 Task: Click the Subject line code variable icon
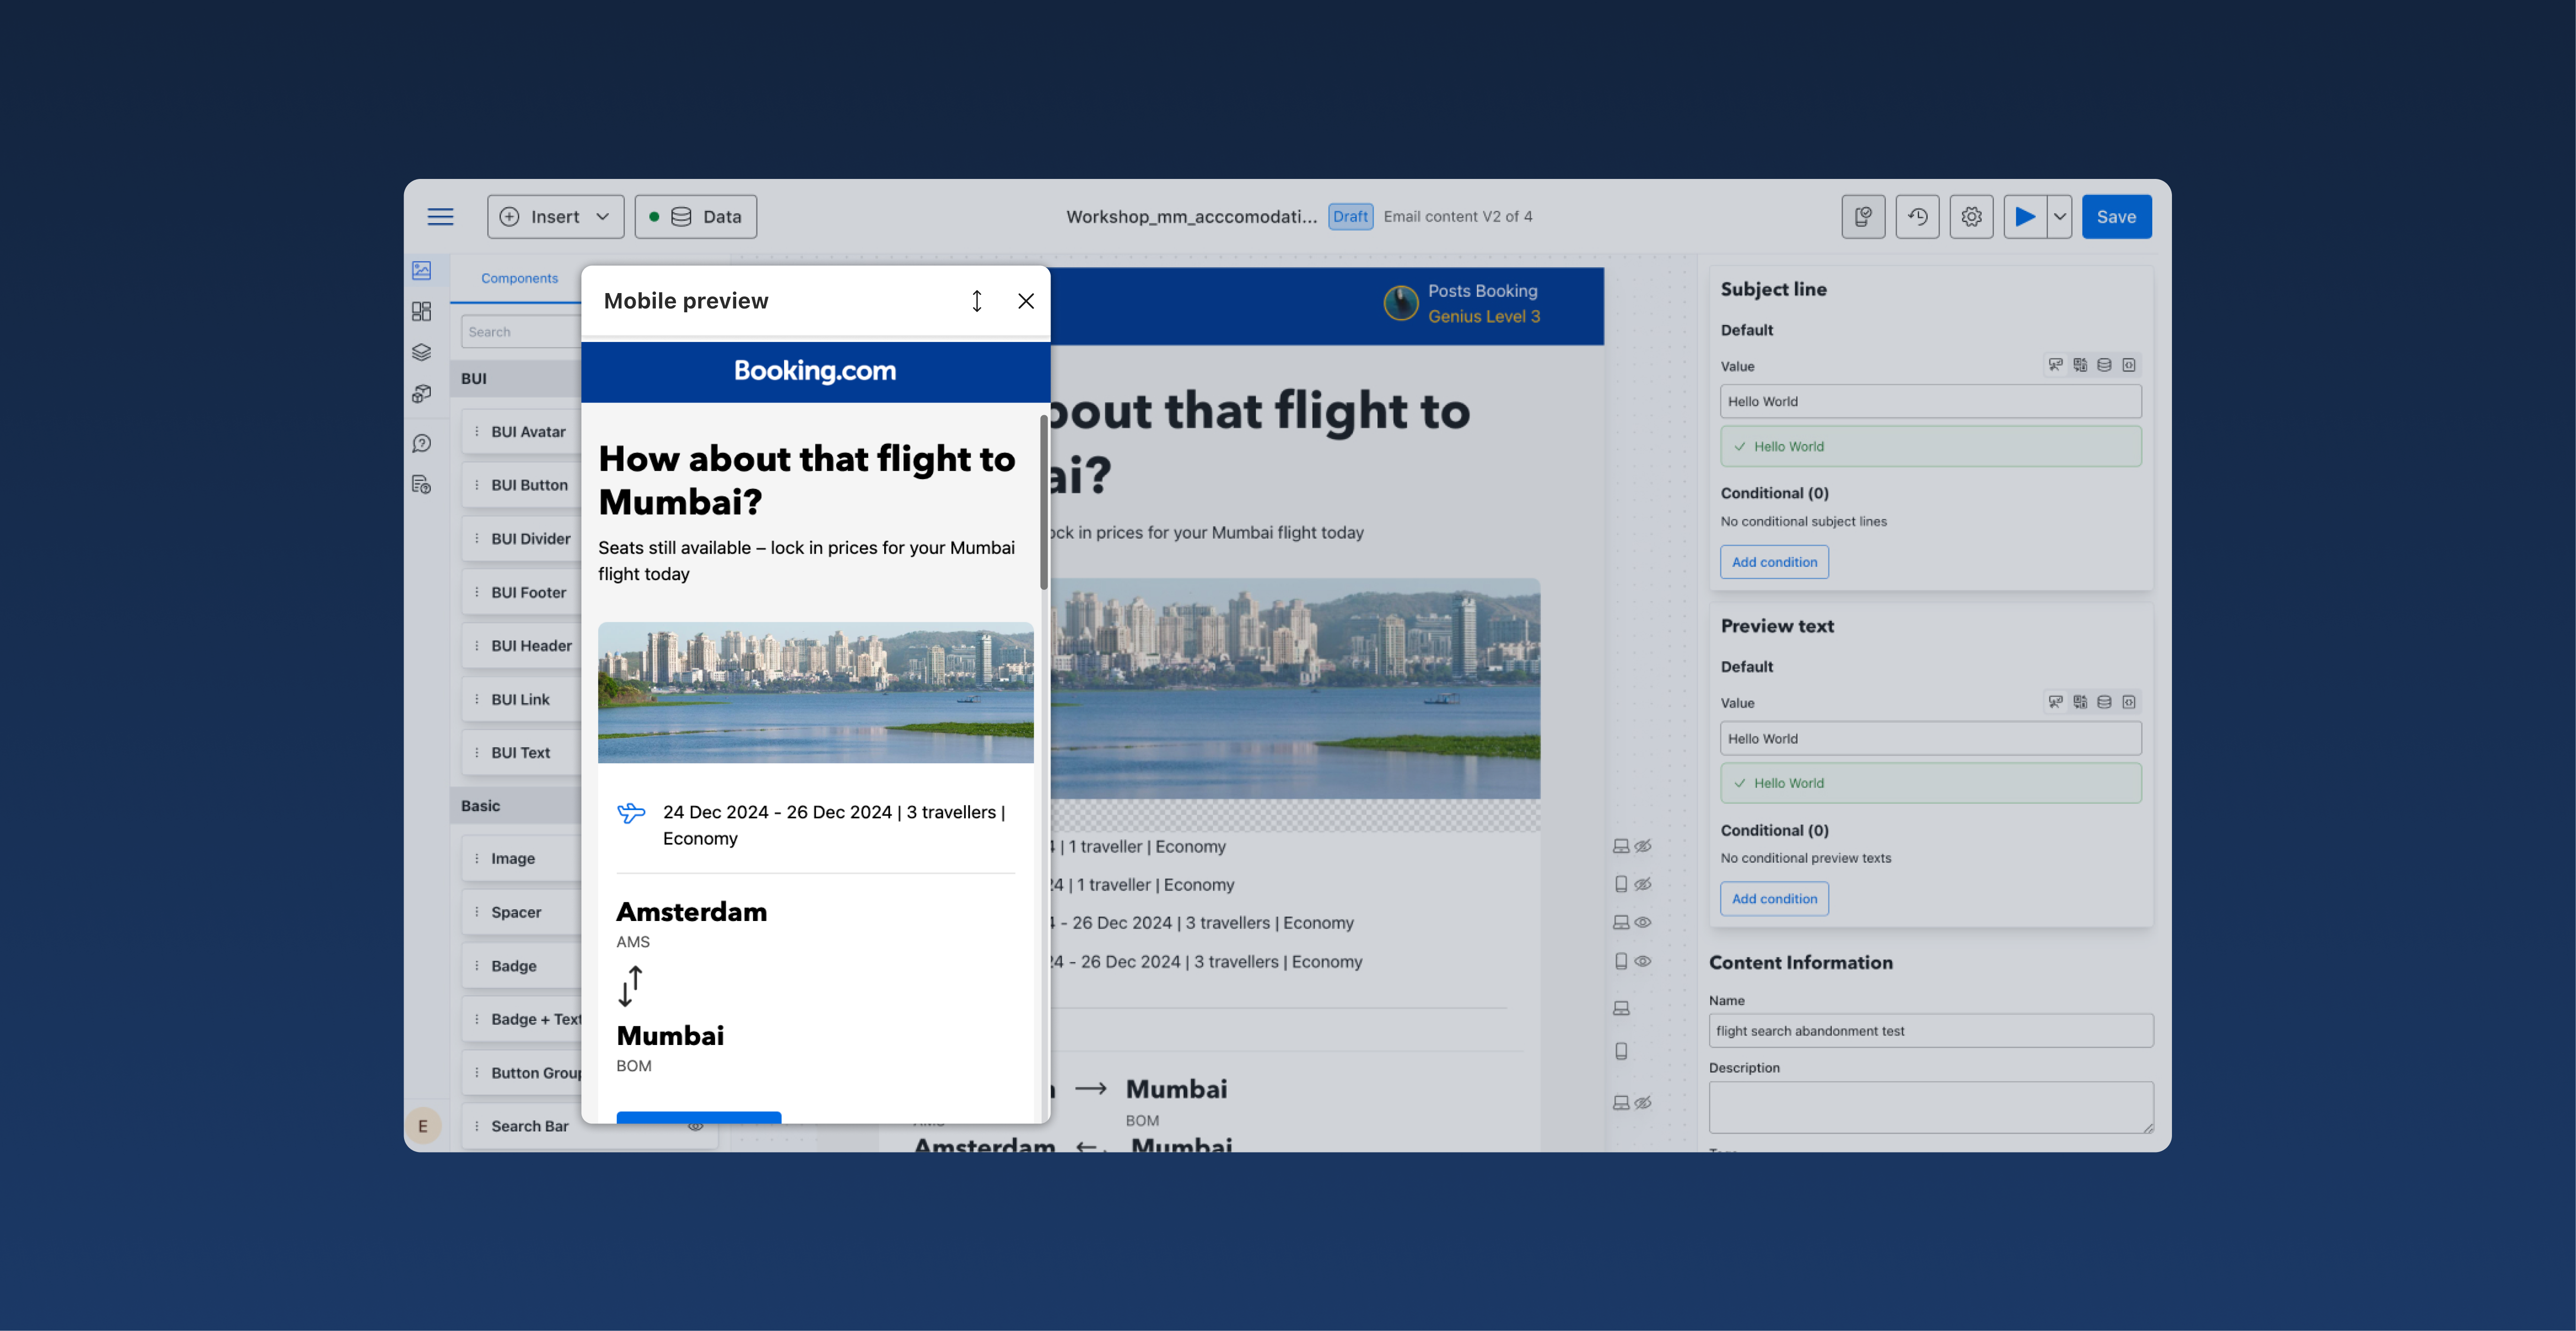[x=2129, y=365]
